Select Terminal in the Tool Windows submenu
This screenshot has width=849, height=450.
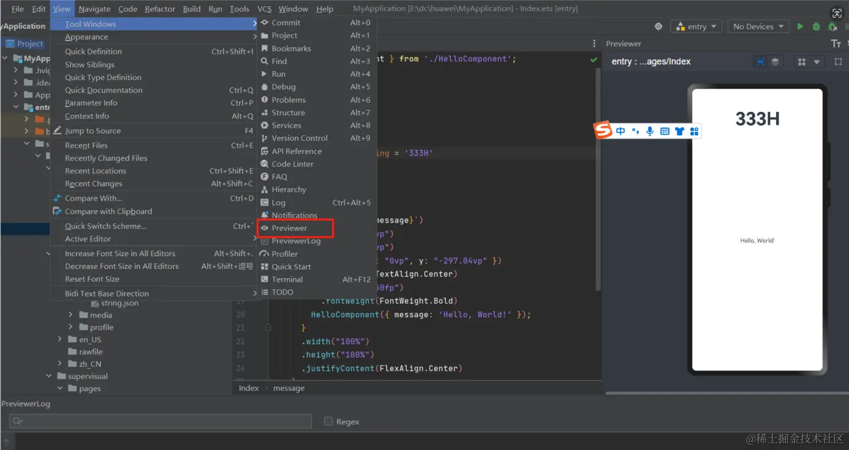316,279
